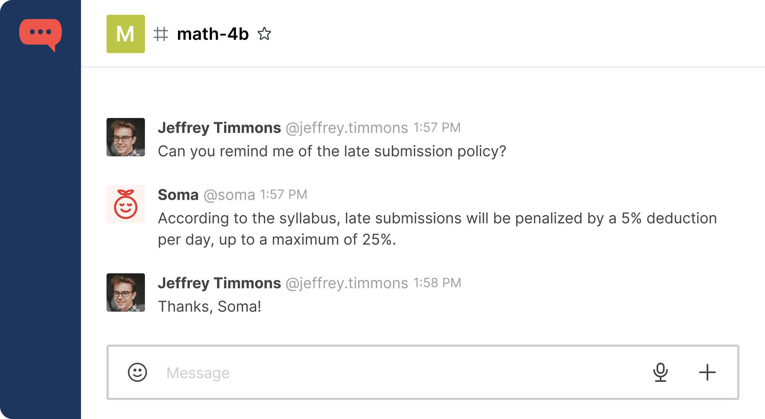This screenshot has width=765, height=419.
Task: Click the Soma sender name
Action: pyautogui.click(x=178, y=195)
